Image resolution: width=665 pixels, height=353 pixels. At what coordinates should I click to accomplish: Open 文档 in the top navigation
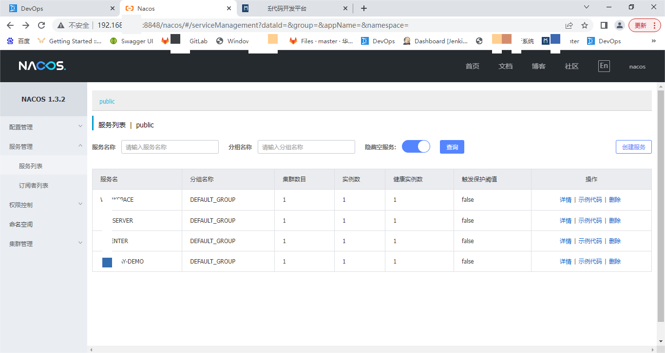(x=506, y=66)
